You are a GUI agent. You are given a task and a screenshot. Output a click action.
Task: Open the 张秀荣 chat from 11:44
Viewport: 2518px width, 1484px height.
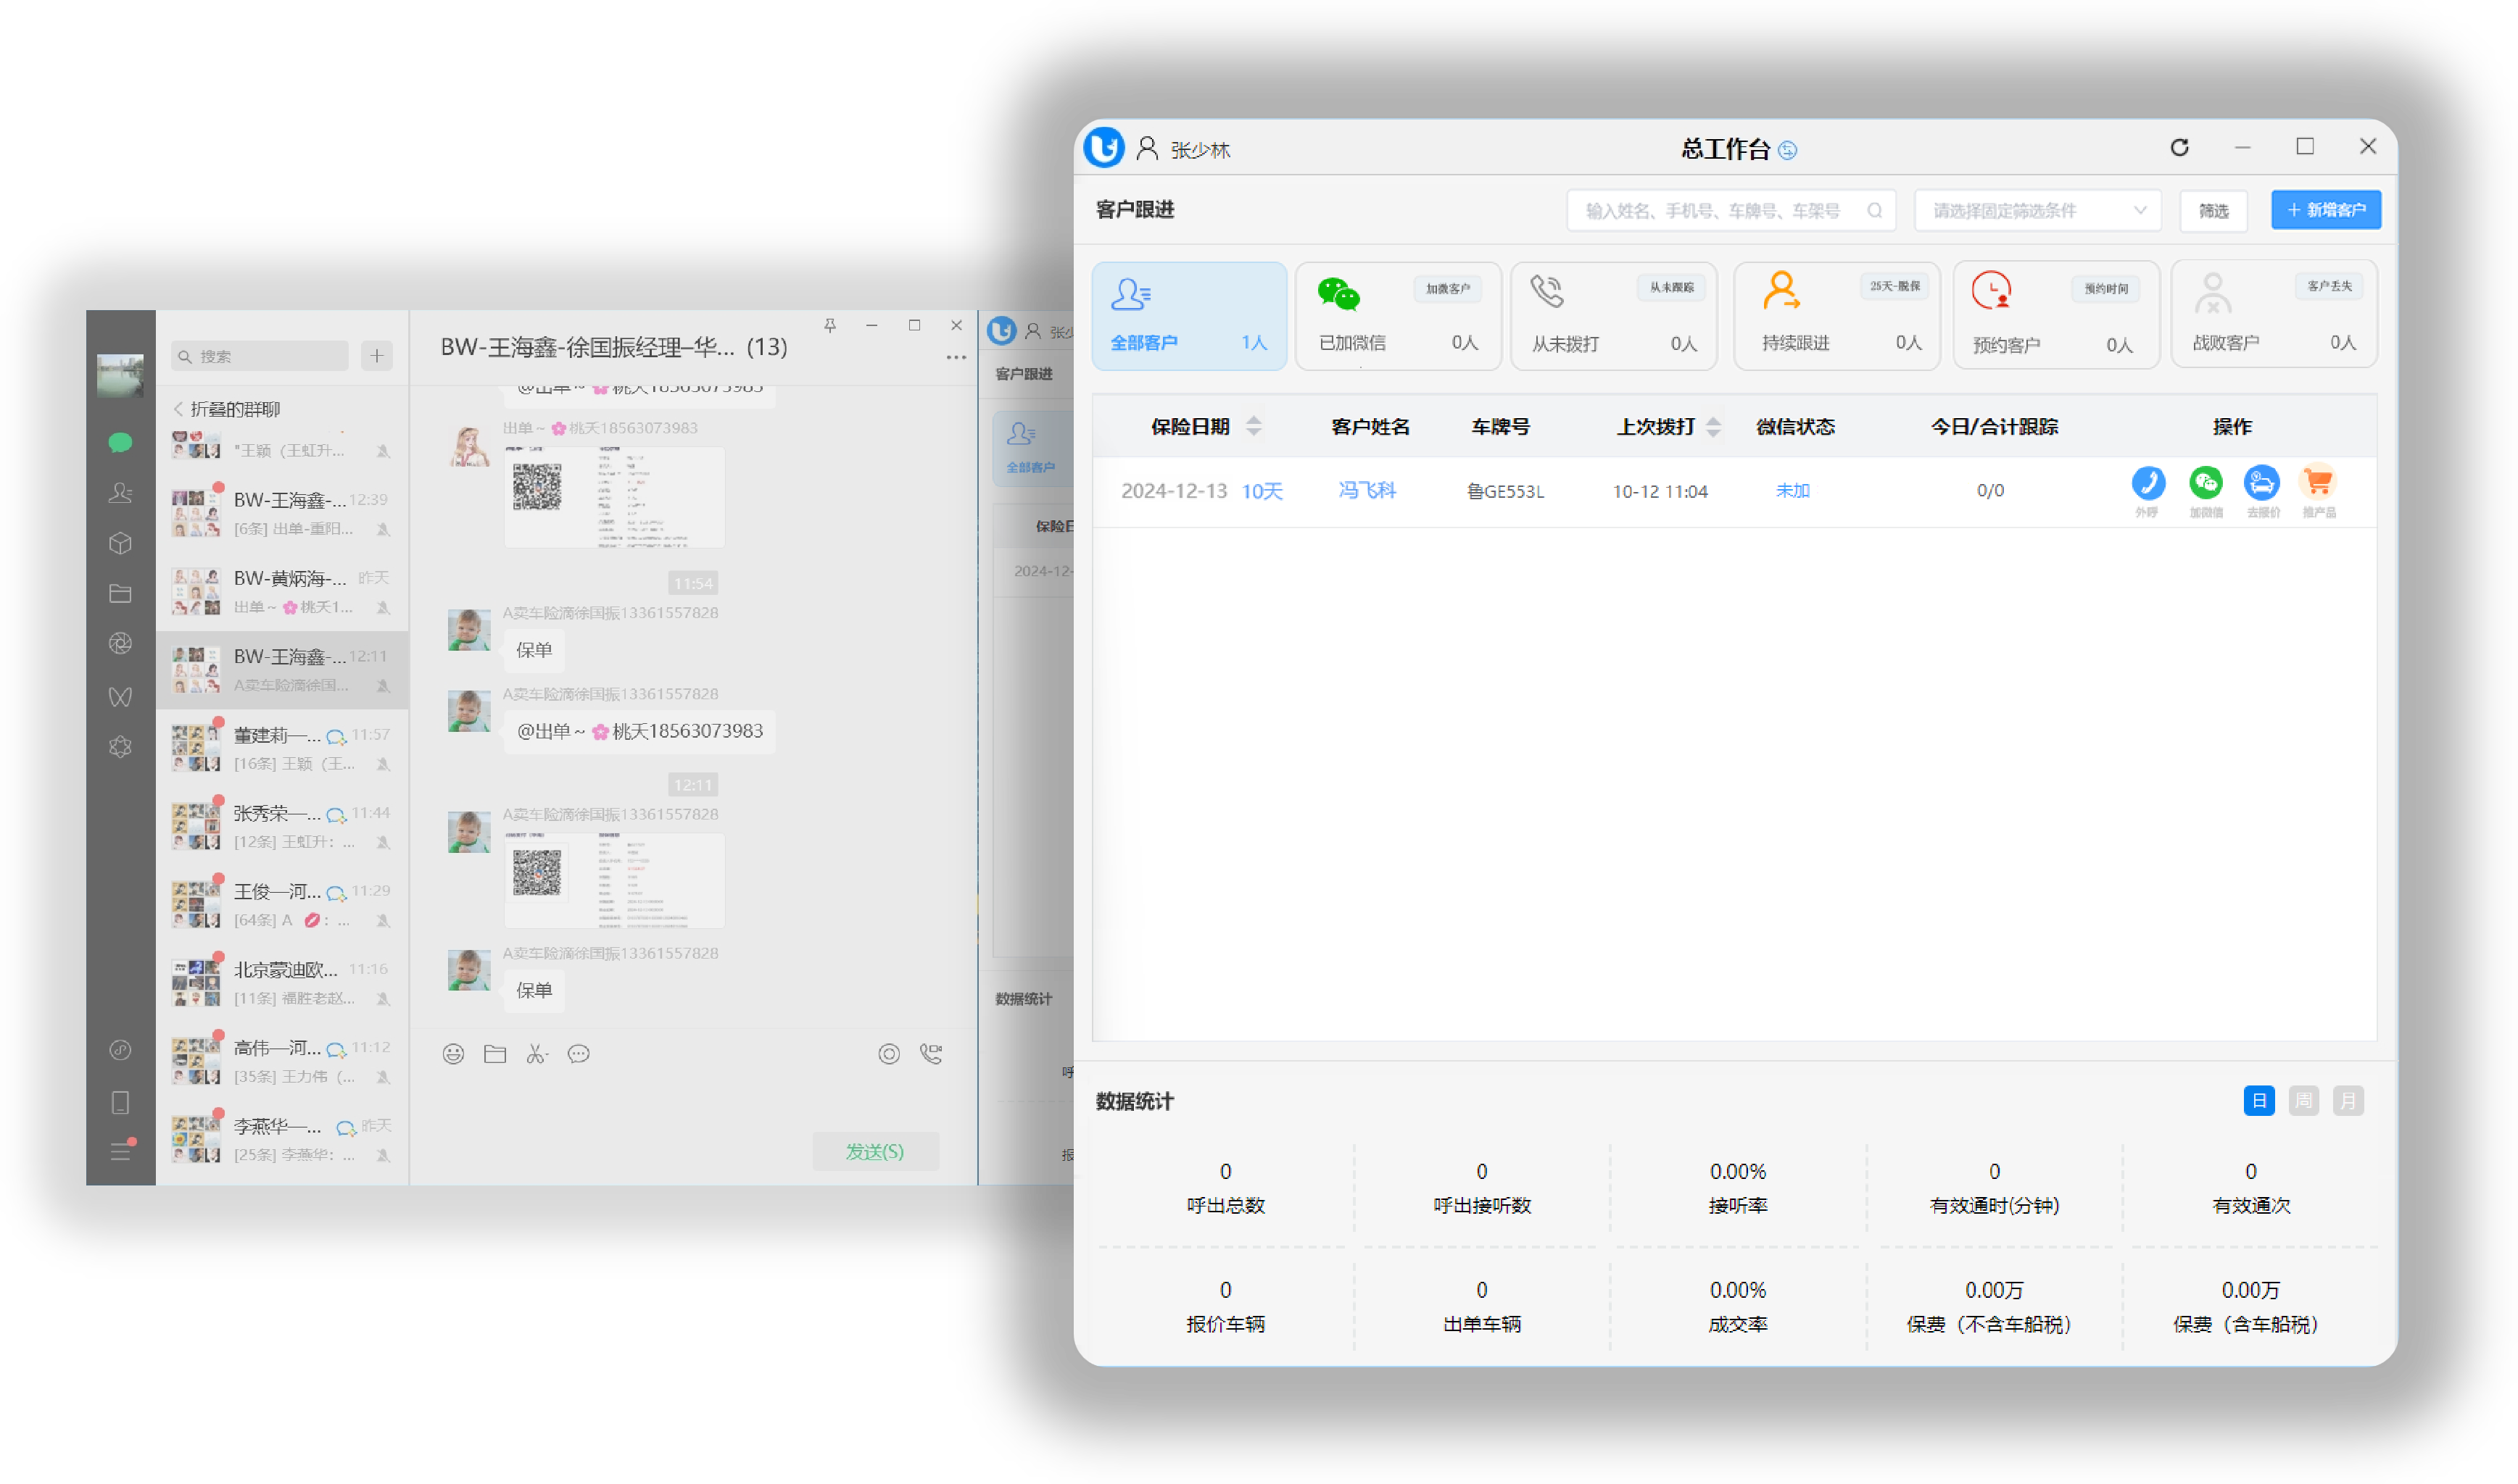pos(281,827)
